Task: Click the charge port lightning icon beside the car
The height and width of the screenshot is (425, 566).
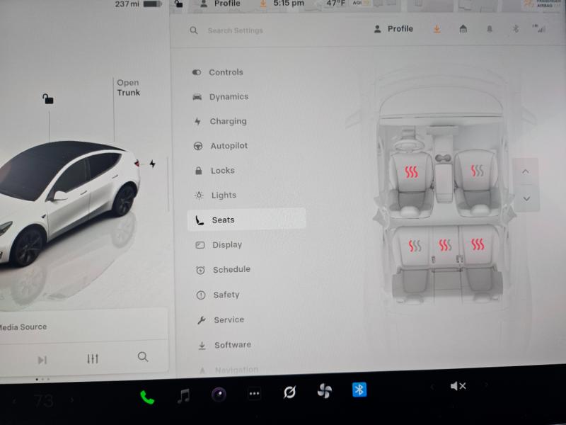Action: tap(152, 164)
